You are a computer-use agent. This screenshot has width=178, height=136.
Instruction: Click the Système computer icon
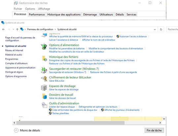[x=44, y=35]
